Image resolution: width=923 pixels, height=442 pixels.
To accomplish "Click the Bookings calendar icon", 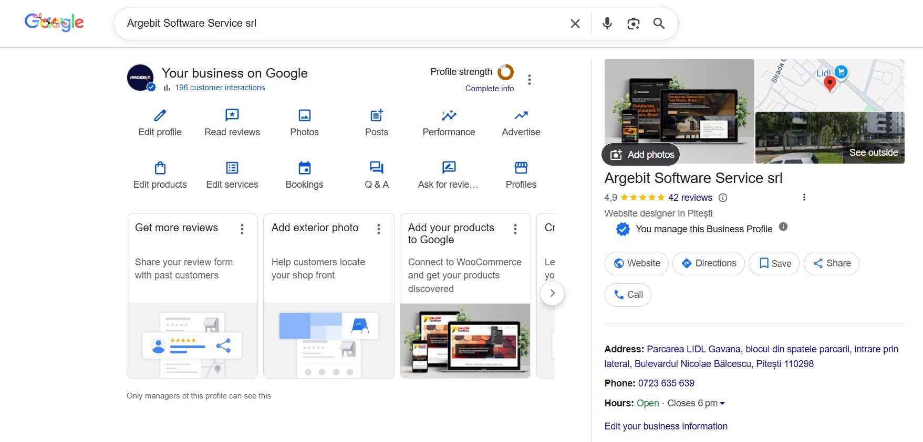I will point(304,168).
